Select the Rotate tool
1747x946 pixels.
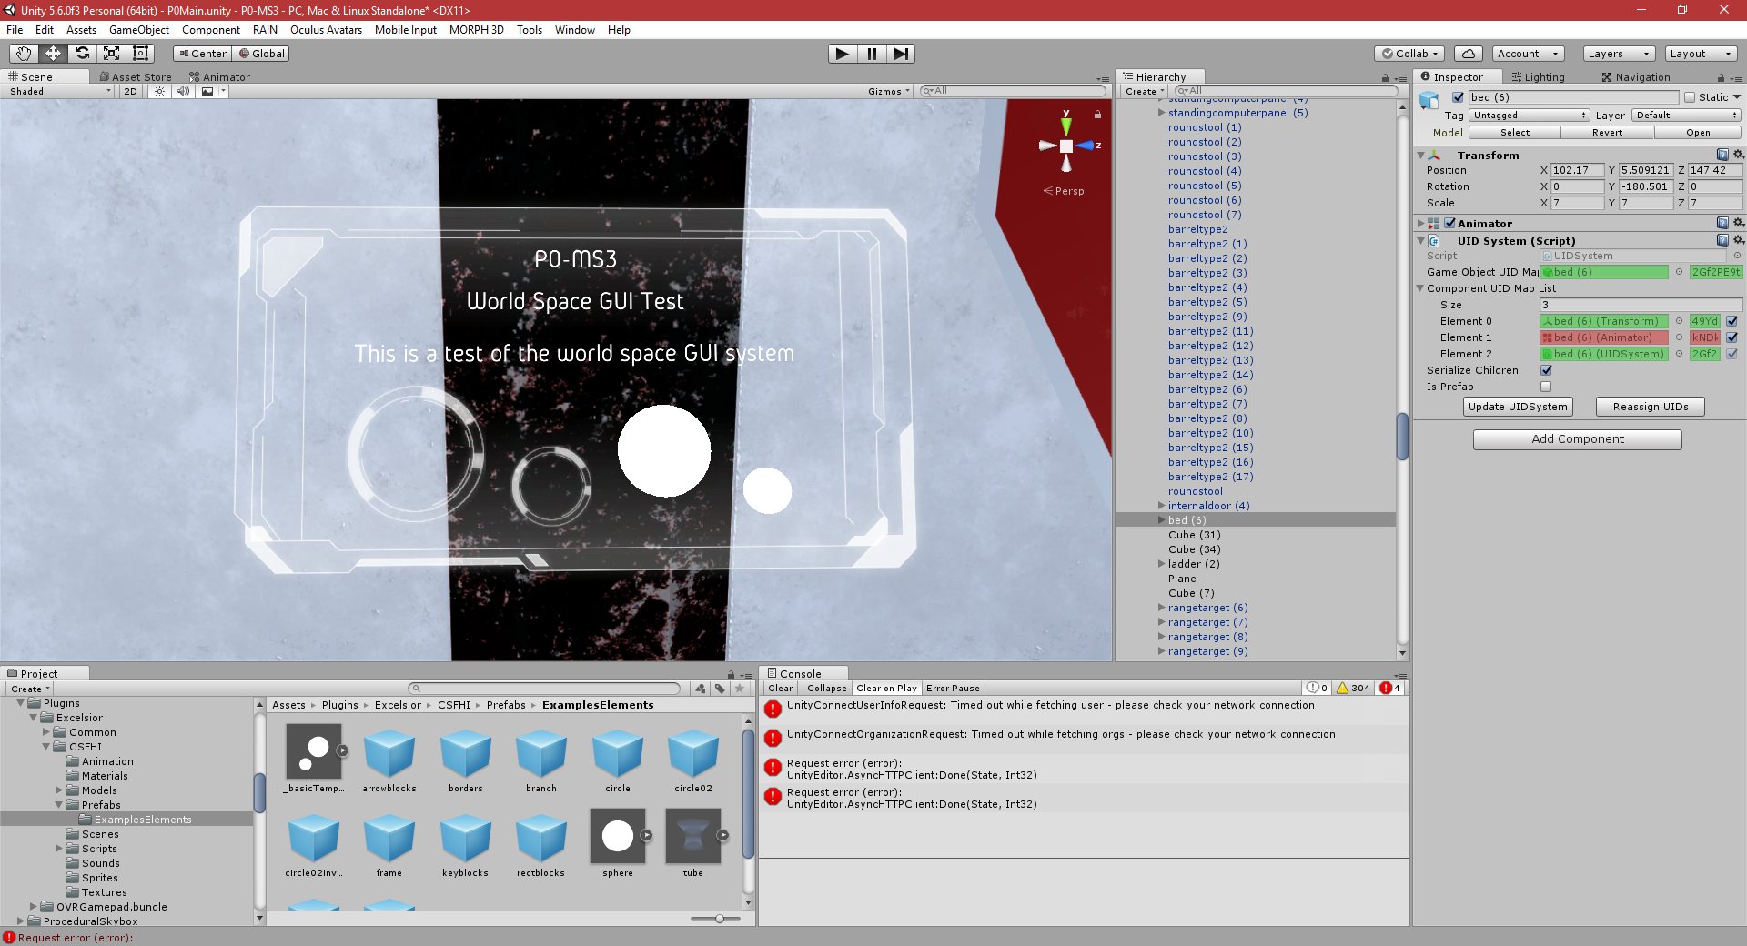(x=82, y=54)
